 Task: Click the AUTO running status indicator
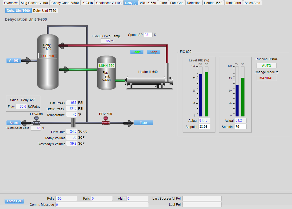click(266, 66)
